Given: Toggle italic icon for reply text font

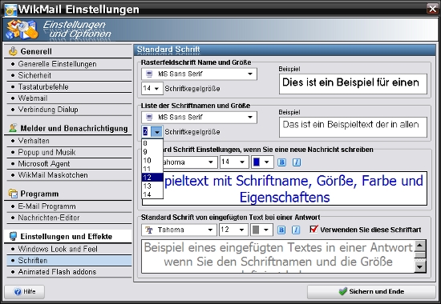Looking at the screenshot, I should click(296, 230).
